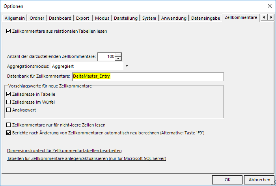Screen dimensions: 276x186
Task: Toggle automatic report recalculation checkbox
Action: coord(9,133)
